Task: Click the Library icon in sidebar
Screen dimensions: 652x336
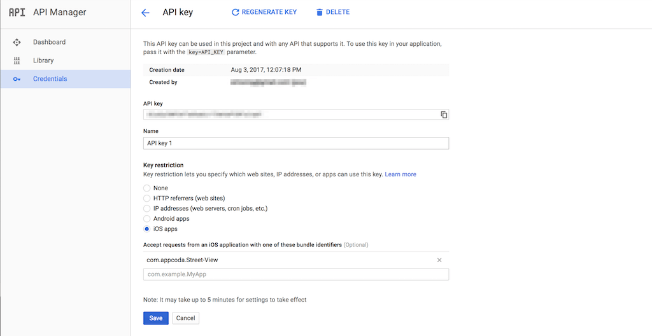Action: pos(17,60)
